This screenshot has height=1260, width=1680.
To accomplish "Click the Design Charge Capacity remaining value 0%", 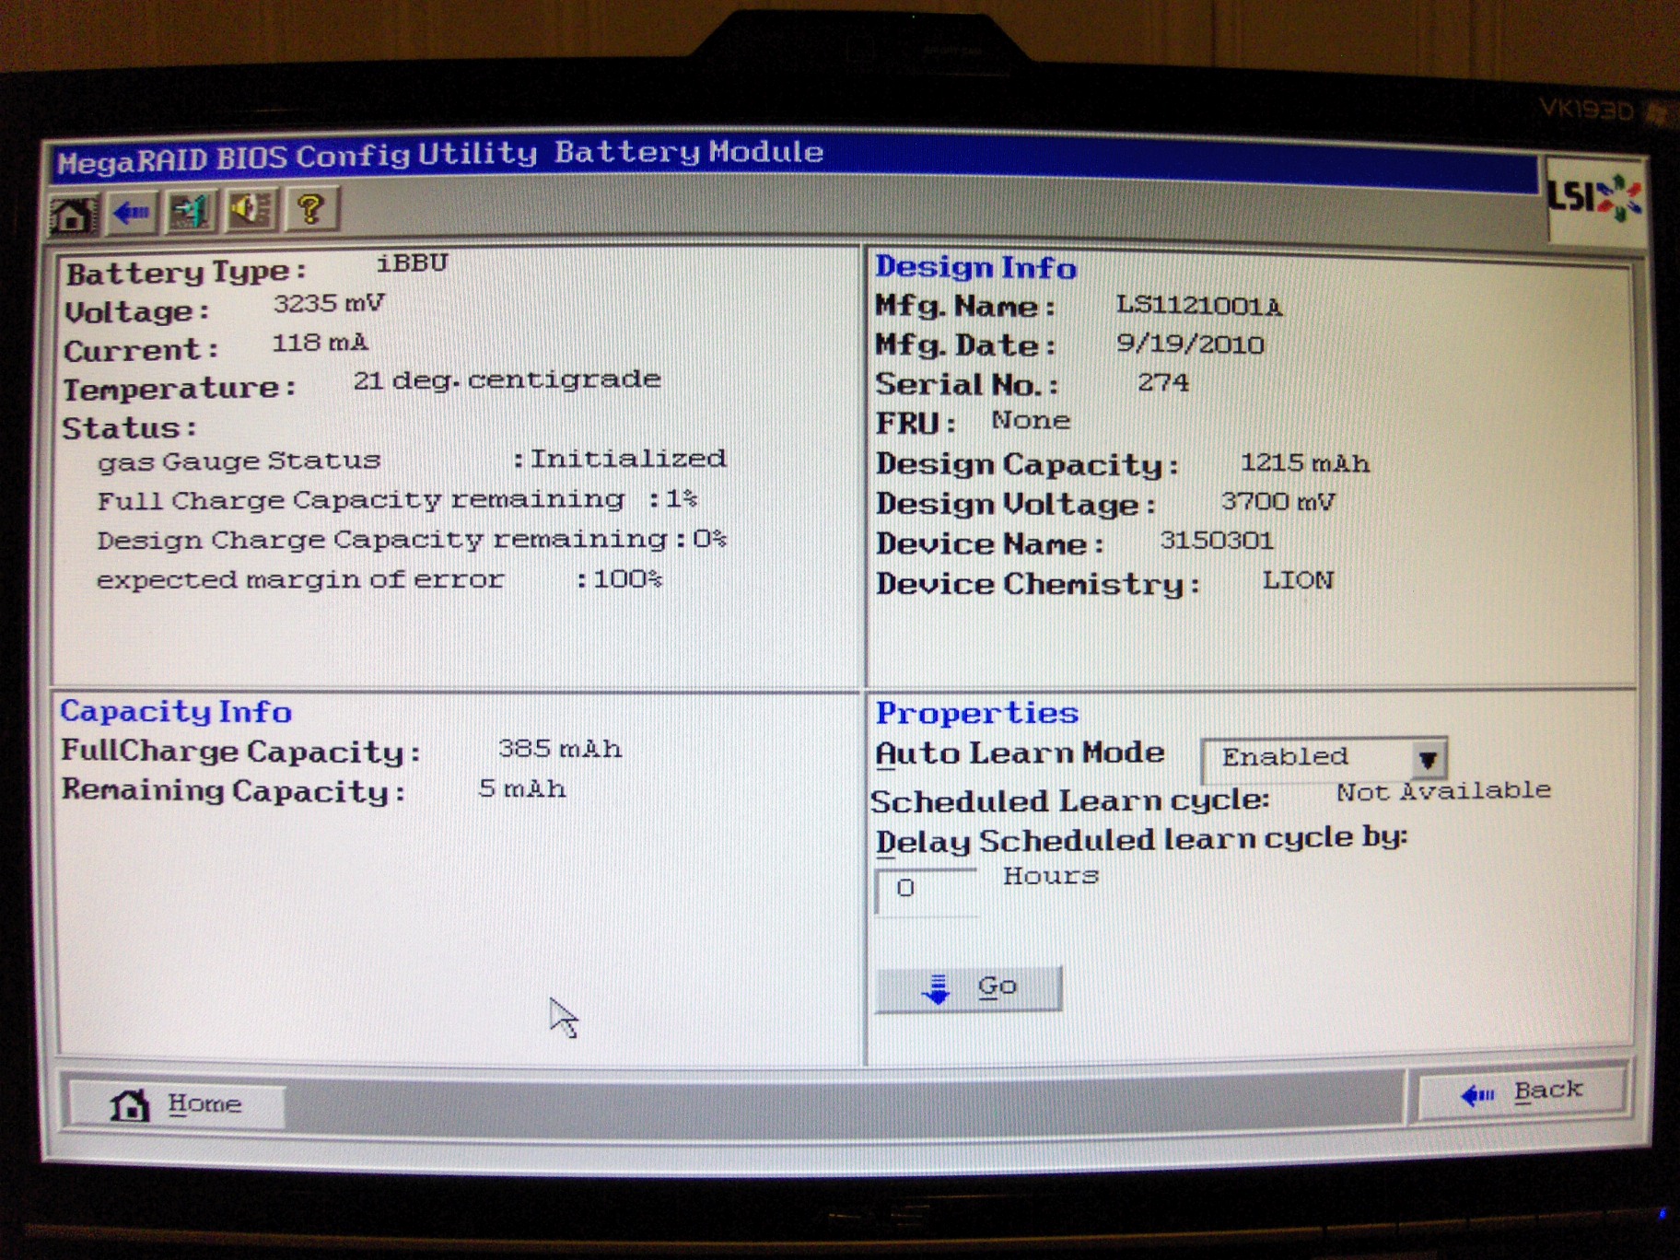I will point(709,538).
